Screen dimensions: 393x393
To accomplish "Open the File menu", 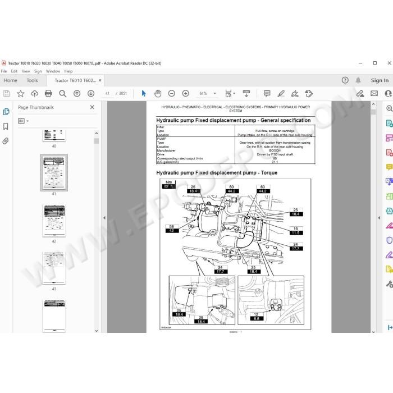I will pyautogui.click(x=4, y=71).
